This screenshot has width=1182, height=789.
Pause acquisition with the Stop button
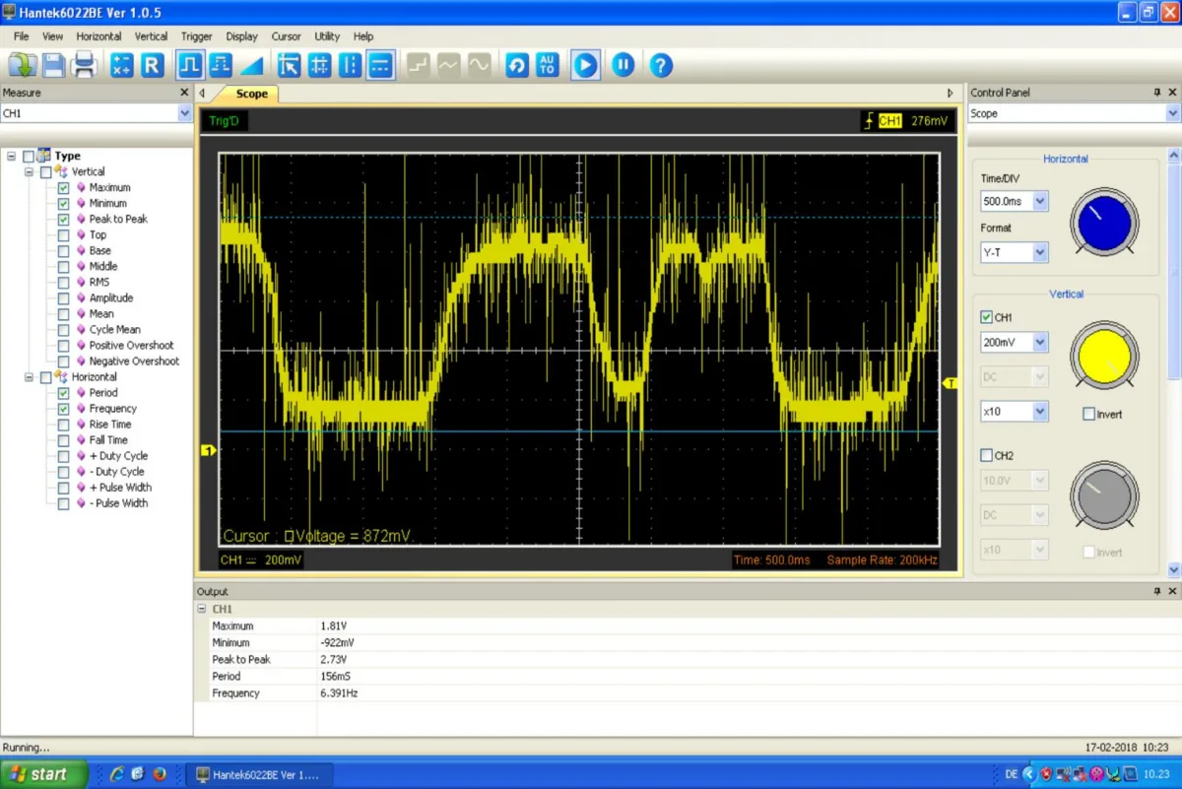point(623,65)
